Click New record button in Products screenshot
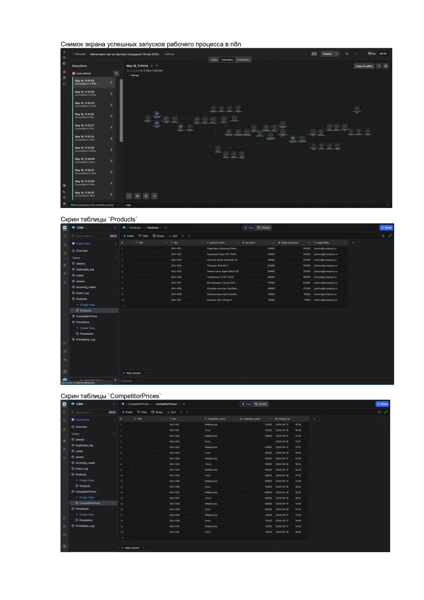 point(131,373)
